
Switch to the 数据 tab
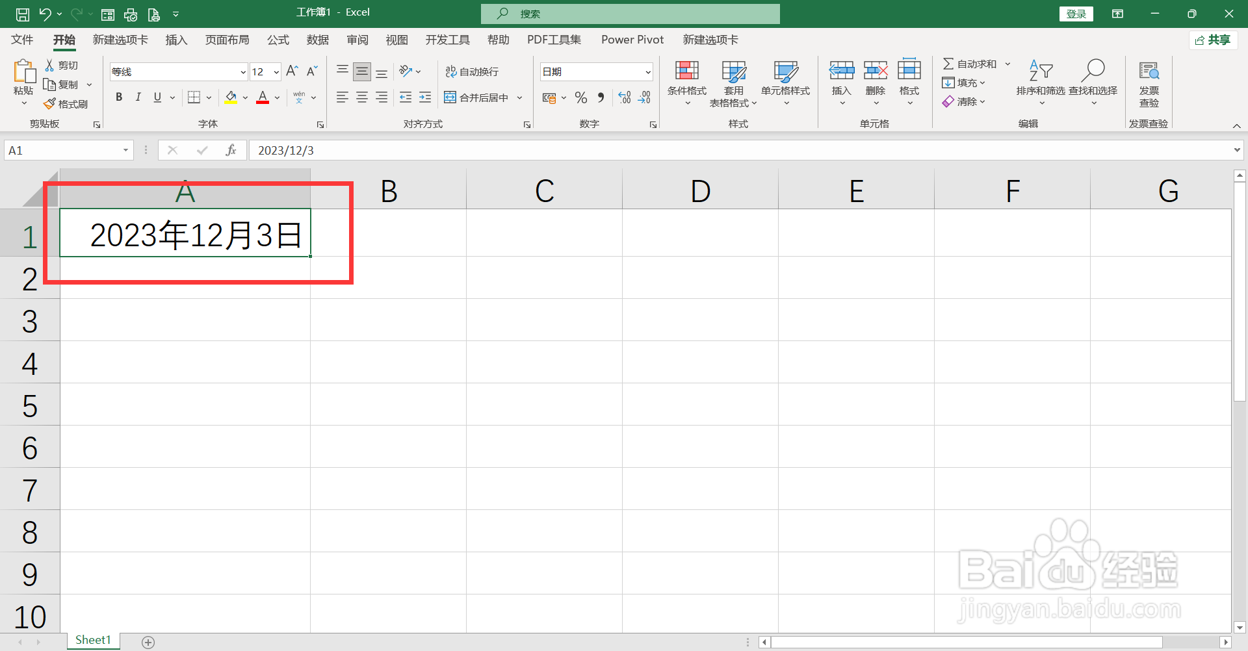(x=318, y=40)
